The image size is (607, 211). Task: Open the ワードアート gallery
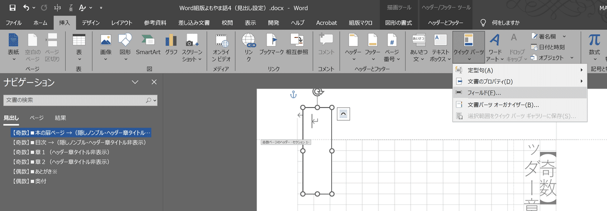[495, 49]
